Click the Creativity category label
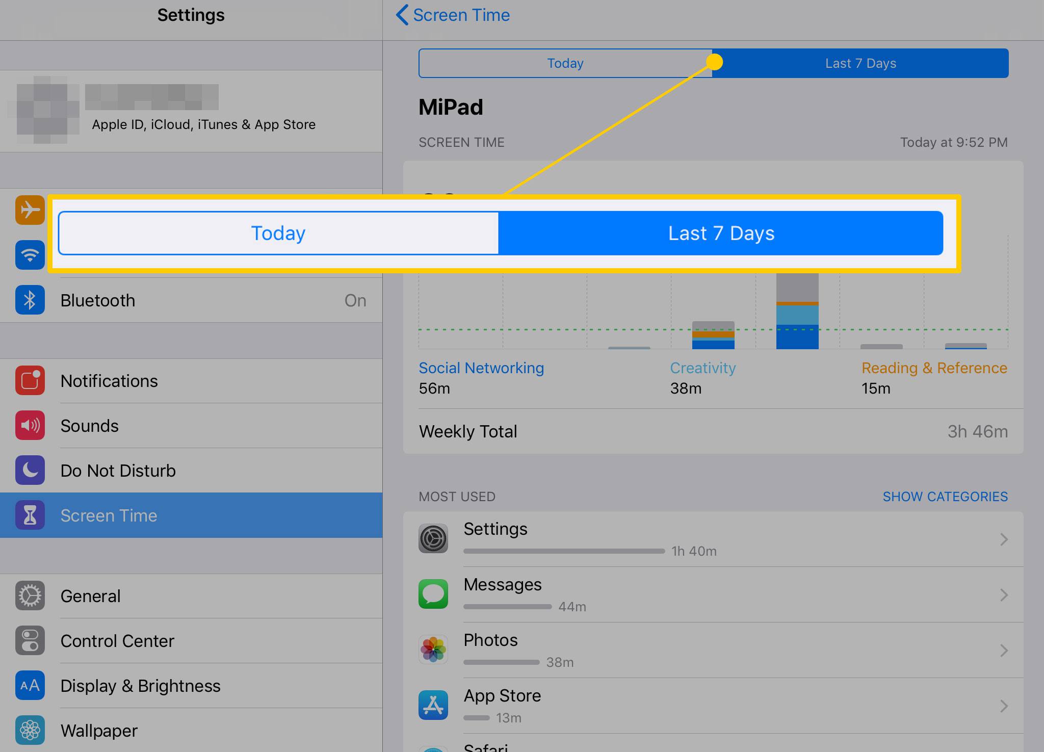The width and height of the screenshot is (1044, 752). pos(703,368)
